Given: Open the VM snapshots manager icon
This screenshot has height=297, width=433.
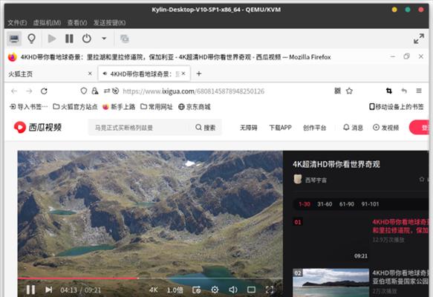Looking at the screenshot, I should pos(125,39).
